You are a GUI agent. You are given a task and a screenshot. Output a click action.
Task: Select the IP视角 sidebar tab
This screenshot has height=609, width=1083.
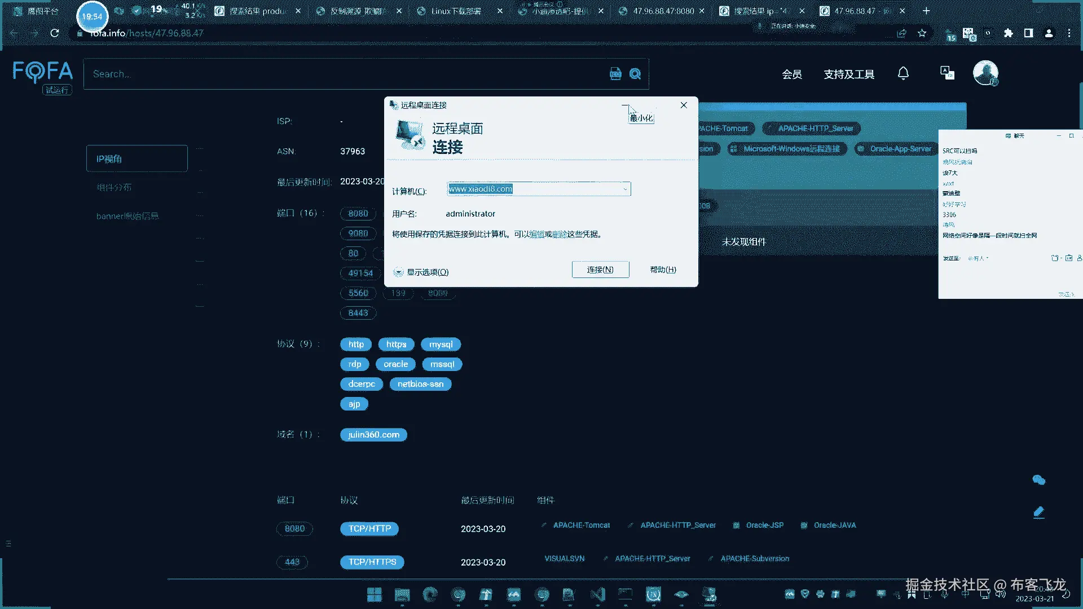(x=137, y=159)
